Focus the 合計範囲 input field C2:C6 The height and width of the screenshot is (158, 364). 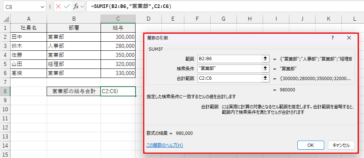coord(230,78)
